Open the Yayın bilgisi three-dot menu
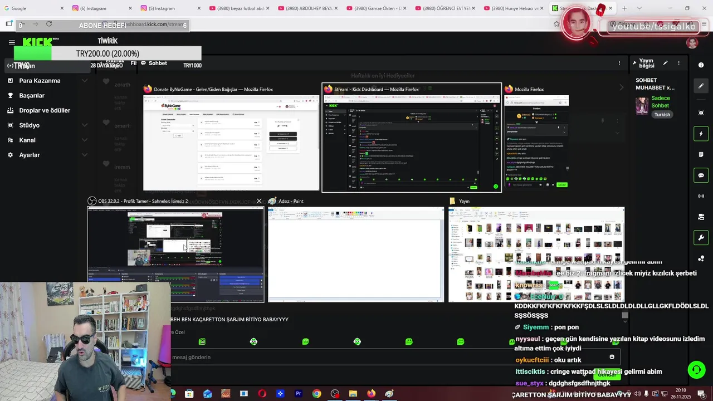 point(678,63)
